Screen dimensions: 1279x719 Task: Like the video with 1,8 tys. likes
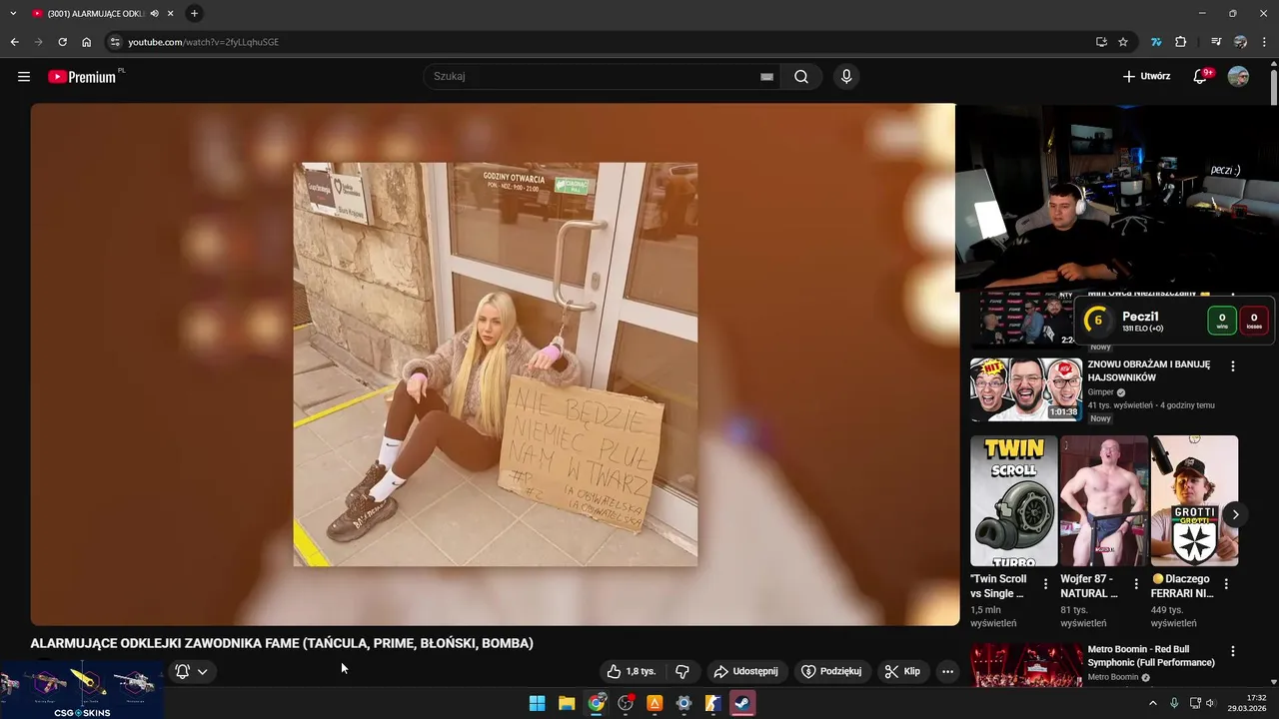[632, 672]
